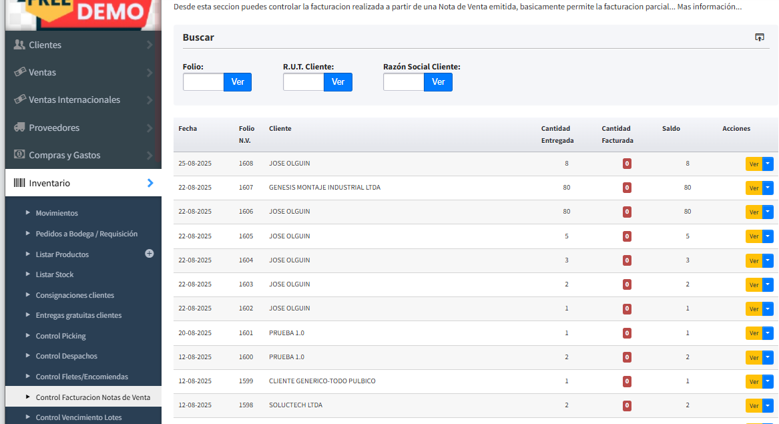Click red zero badge for folio 1608

(x=627, y=164)
